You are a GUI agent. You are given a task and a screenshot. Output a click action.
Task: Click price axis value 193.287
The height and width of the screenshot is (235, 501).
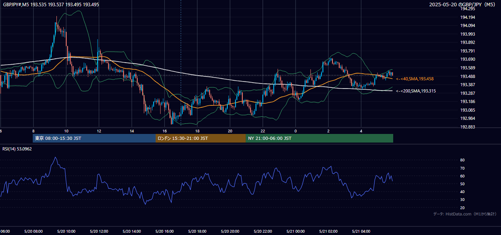coord(468,93)
